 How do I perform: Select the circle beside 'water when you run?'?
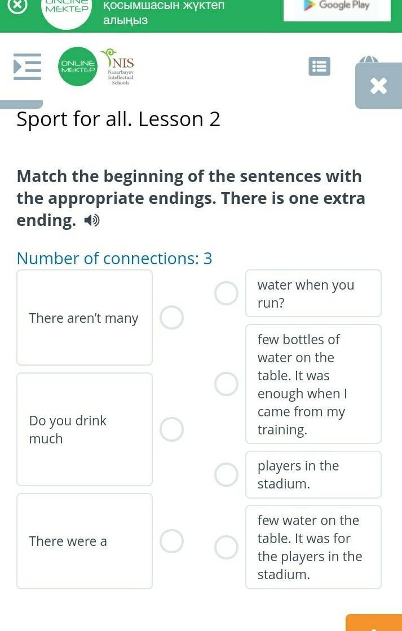pyautogui.click(x=227, y=293)
